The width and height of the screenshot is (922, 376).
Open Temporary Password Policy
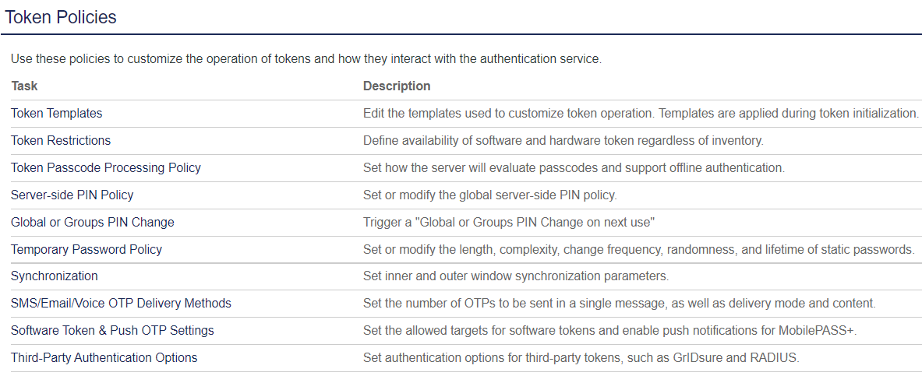tap(87, 250)
